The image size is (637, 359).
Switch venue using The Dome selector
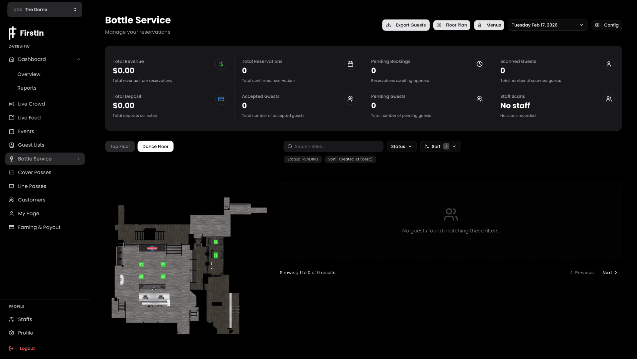(x=44, y=9)
